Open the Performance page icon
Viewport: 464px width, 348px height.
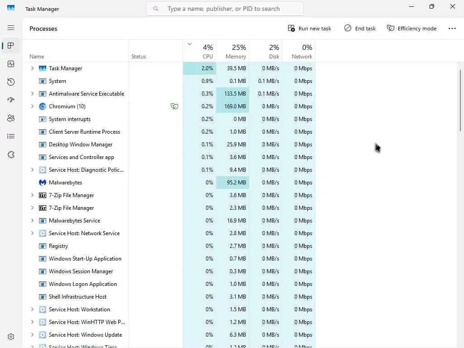(x=11, y=64)
